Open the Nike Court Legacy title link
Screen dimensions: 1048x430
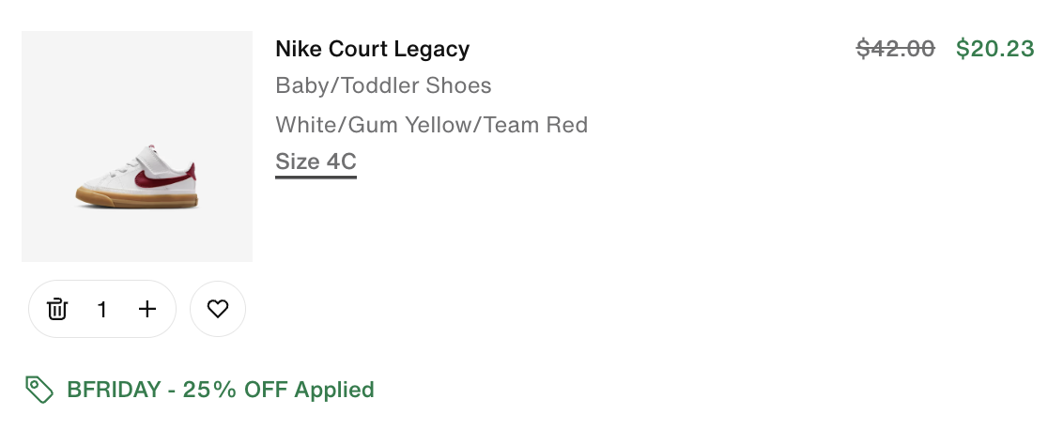coord(372,49)
